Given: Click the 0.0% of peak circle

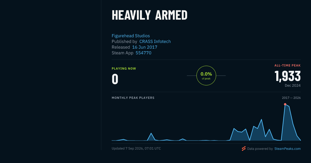Looking at the screenshot, I should click(x=206, y=76).
